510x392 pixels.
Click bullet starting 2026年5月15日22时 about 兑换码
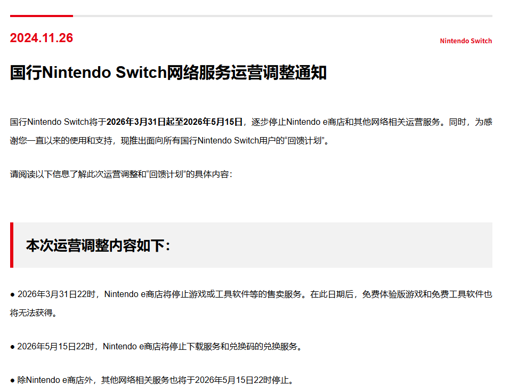157,347
